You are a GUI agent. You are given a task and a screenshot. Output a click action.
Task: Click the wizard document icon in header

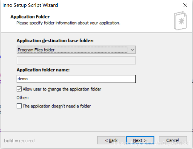(180, 21)
